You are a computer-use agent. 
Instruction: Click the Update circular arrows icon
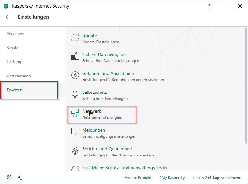[75, 37]
